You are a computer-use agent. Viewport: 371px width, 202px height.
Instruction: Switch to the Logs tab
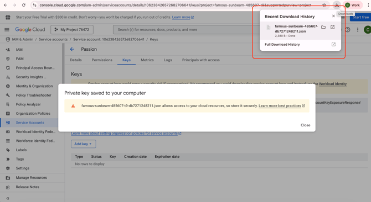168,60
